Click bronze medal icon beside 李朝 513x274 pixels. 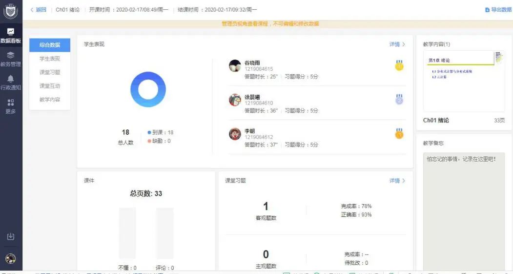coord(399,133)
